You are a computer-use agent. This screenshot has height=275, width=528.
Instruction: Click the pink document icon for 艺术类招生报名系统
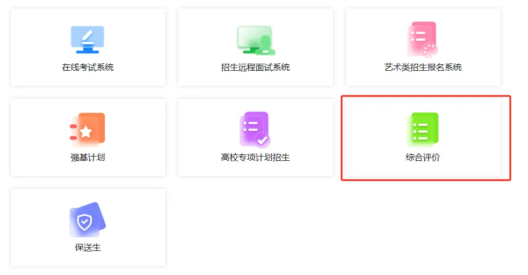click(x=422, y=39)
